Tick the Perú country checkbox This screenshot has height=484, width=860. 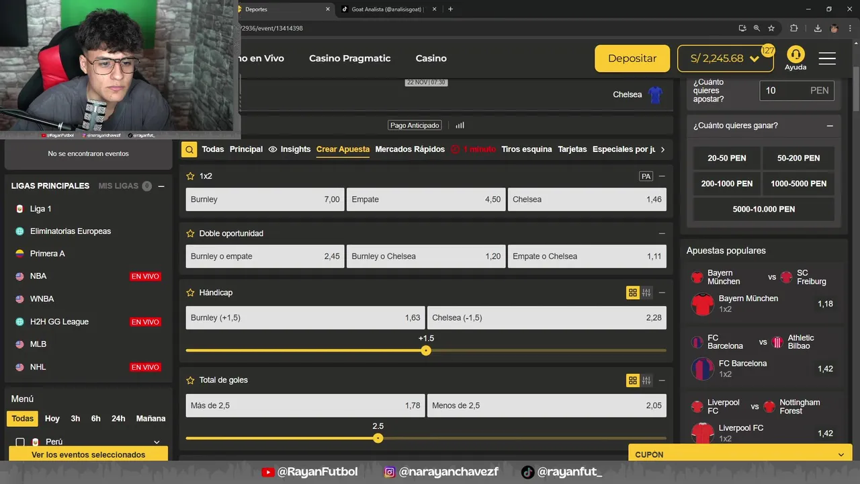click(x=20, y=442)
